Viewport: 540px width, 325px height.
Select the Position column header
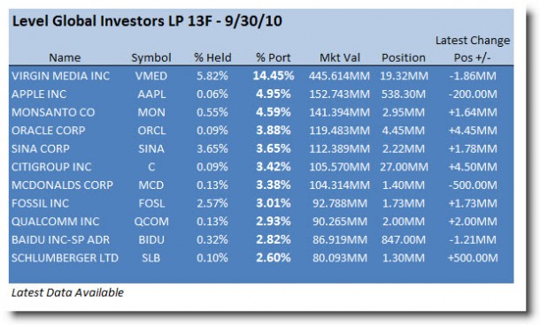(404, 57)
